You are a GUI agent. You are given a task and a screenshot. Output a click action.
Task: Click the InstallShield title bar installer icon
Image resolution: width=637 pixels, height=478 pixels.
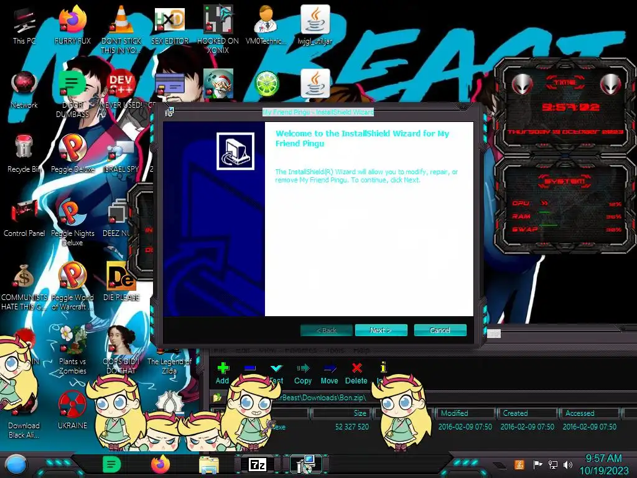169,112
